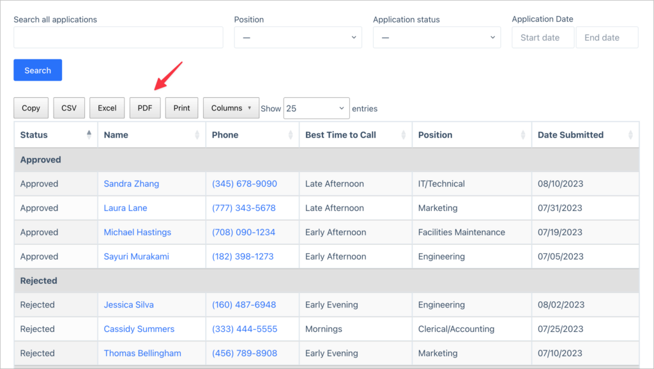The height and width of the screenshot is (369, 654).
Task: Sort the table by Name column
Action: click(x=152, y=135)
